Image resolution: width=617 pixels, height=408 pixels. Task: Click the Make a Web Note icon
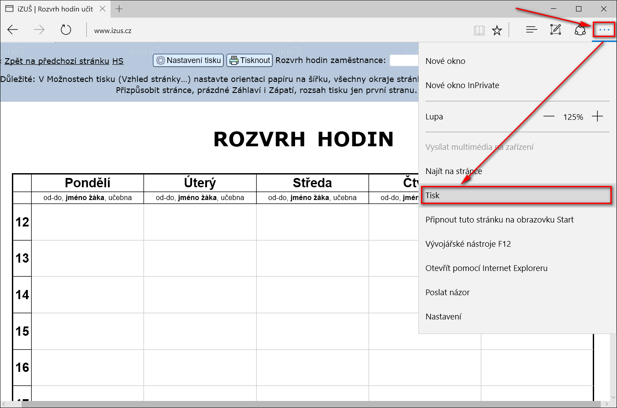pyautogui.click(x=556, y=30)
